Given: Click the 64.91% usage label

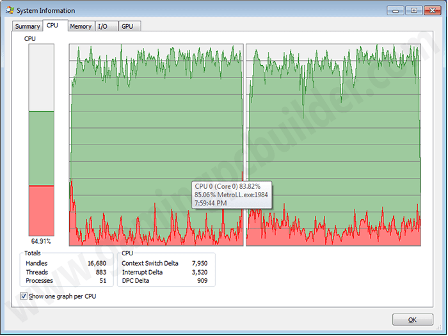Looking at the screenshot, I should click(41, 241).
